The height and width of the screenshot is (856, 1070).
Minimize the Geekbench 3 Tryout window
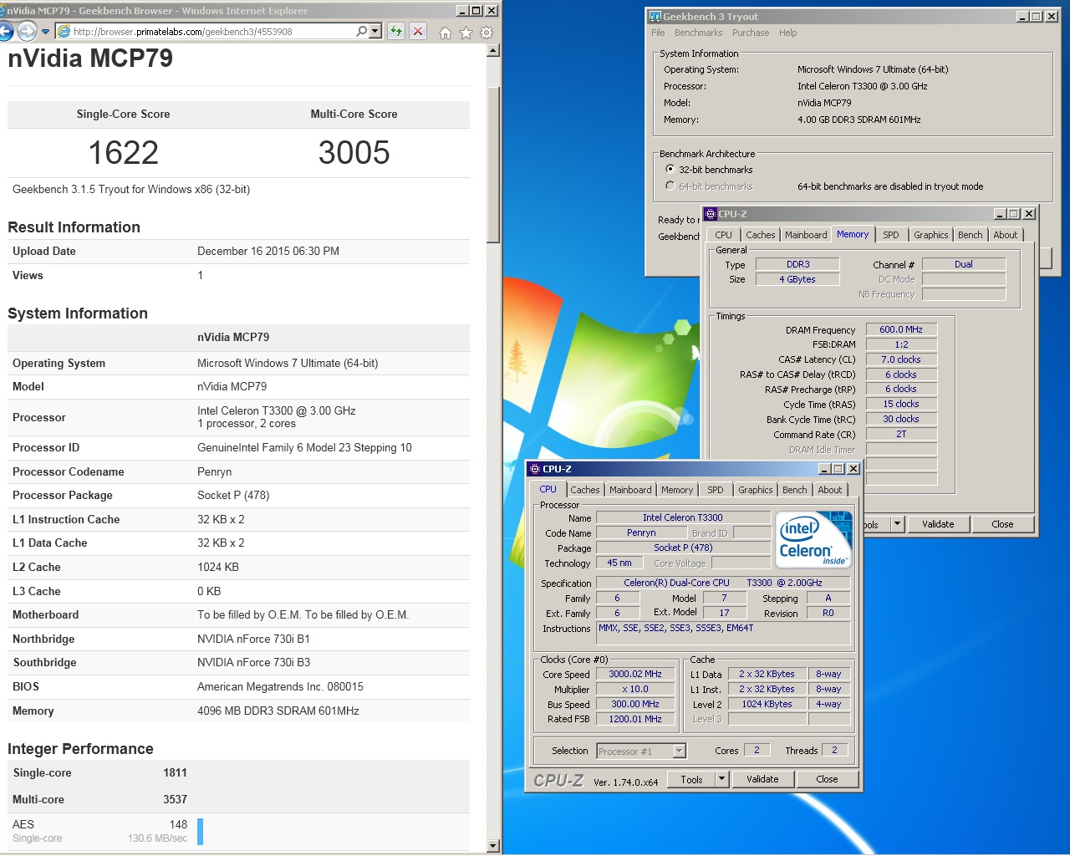coord(1023,16)
